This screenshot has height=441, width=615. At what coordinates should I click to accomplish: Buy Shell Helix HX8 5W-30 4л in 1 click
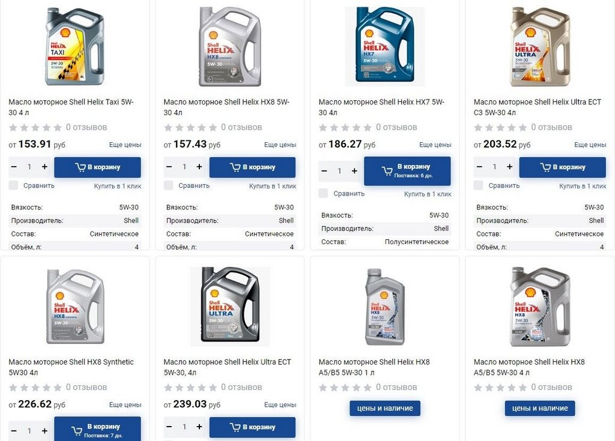point(273,186)
